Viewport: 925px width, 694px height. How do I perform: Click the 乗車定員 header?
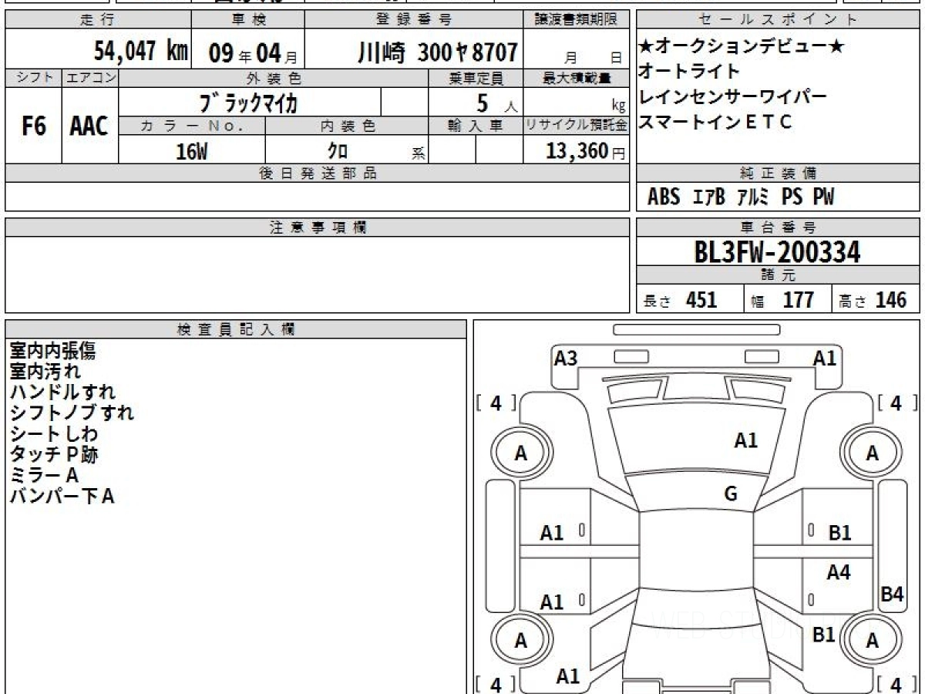coord(476,78)
